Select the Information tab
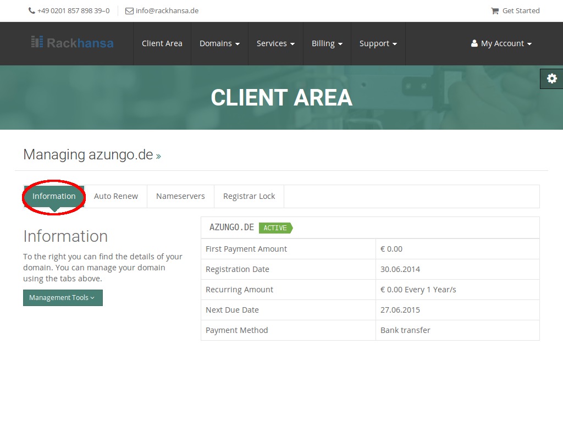Viewport: 563px width, 422px height. (54, 196)
